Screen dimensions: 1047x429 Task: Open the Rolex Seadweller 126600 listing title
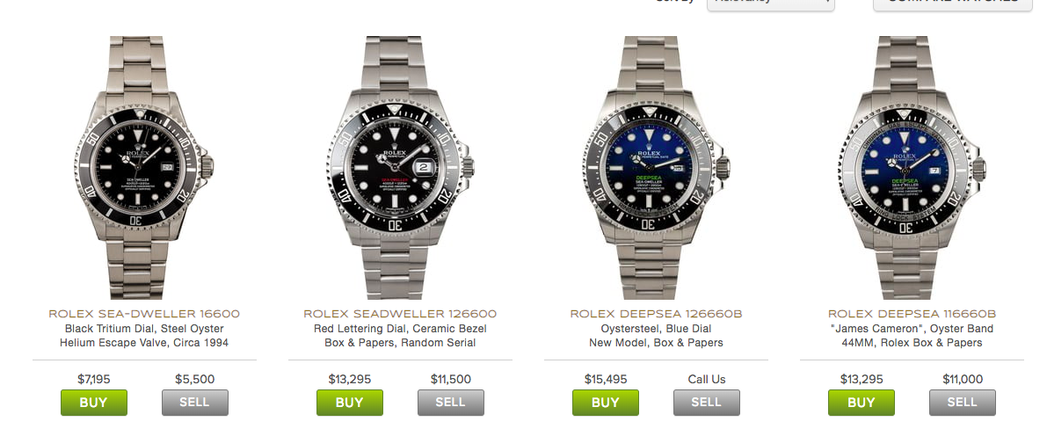point(400,313)
